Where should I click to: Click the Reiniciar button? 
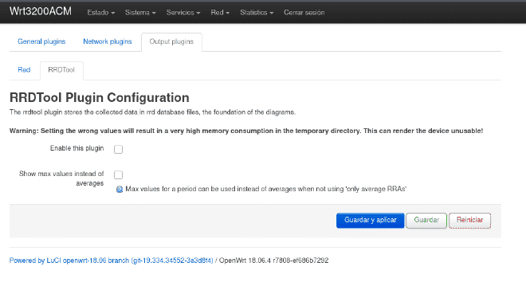469,220
